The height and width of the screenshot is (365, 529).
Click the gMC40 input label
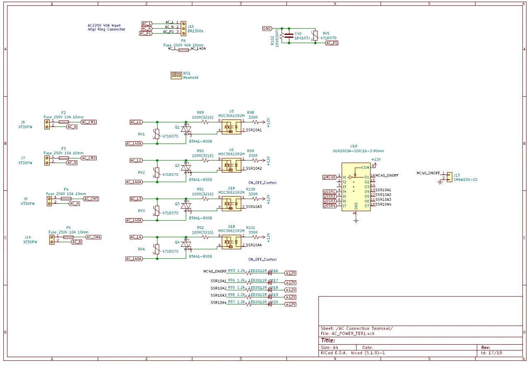[x=330, y=177]
